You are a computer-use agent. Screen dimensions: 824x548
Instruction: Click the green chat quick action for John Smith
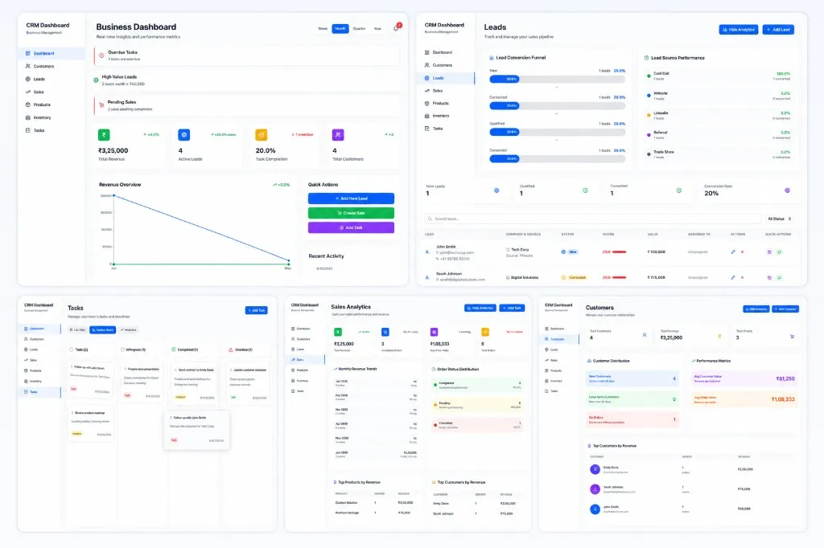click(x=779, y=252)
